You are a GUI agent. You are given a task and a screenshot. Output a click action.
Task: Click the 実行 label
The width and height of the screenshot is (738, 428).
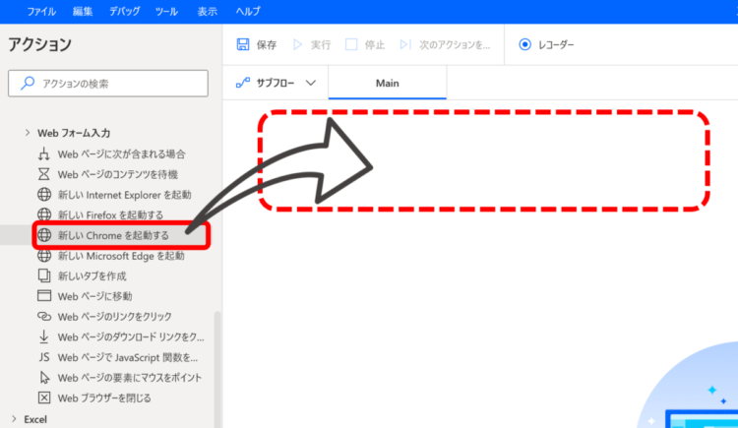pos(321,45)
